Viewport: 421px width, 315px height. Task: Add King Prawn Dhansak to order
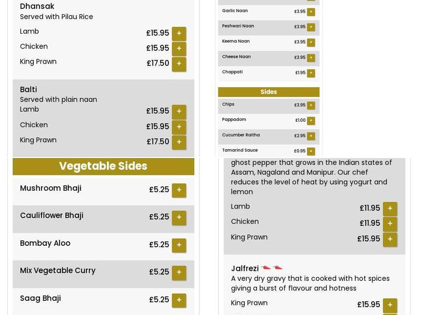point(179,63)
